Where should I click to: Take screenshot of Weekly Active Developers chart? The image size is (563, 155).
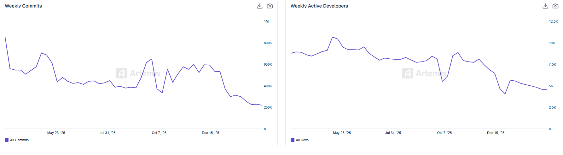[x=555, y=6]
